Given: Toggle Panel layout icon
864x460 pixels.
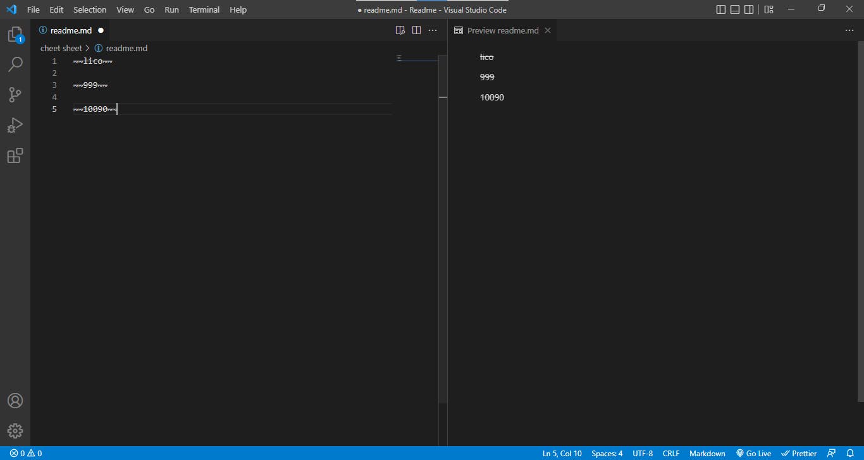Looking at the screenshot, I should coord(735,9).
